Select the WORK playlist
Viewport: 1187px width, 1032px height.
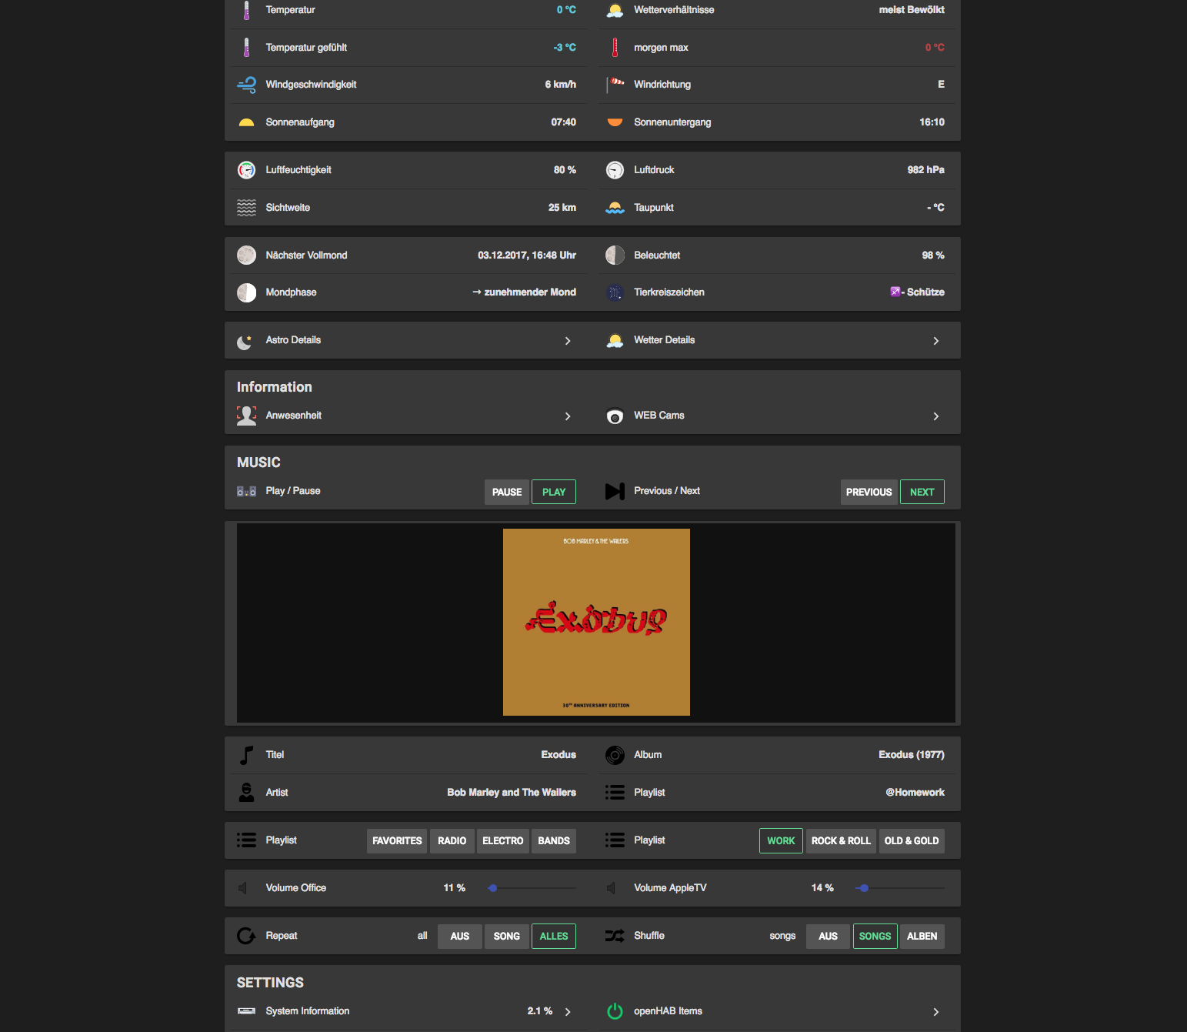click(x=781, y=841)
